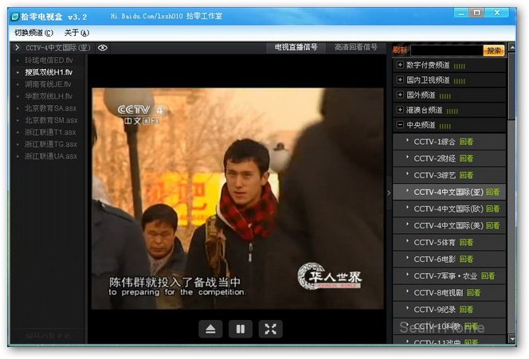Screen dimensions: 529x359
Task: Open the 切换频道(C) menu
Action: [x=33, y=33]
